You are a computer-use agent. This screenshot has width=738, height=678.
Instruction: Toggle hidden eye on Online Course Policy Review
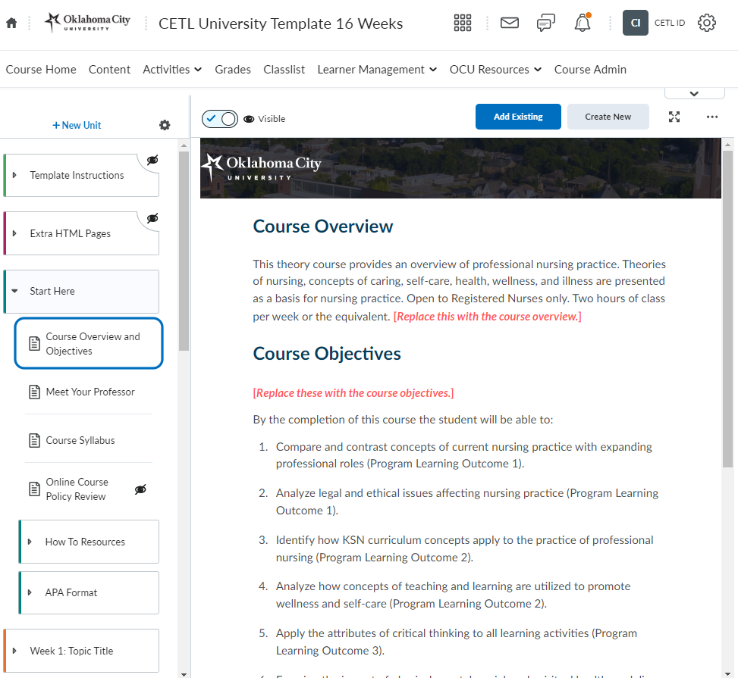[140, 489]
